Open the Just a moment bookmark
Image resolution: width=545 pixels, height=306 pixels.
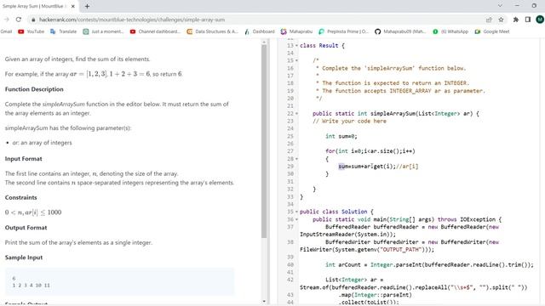tap(103, 31)
